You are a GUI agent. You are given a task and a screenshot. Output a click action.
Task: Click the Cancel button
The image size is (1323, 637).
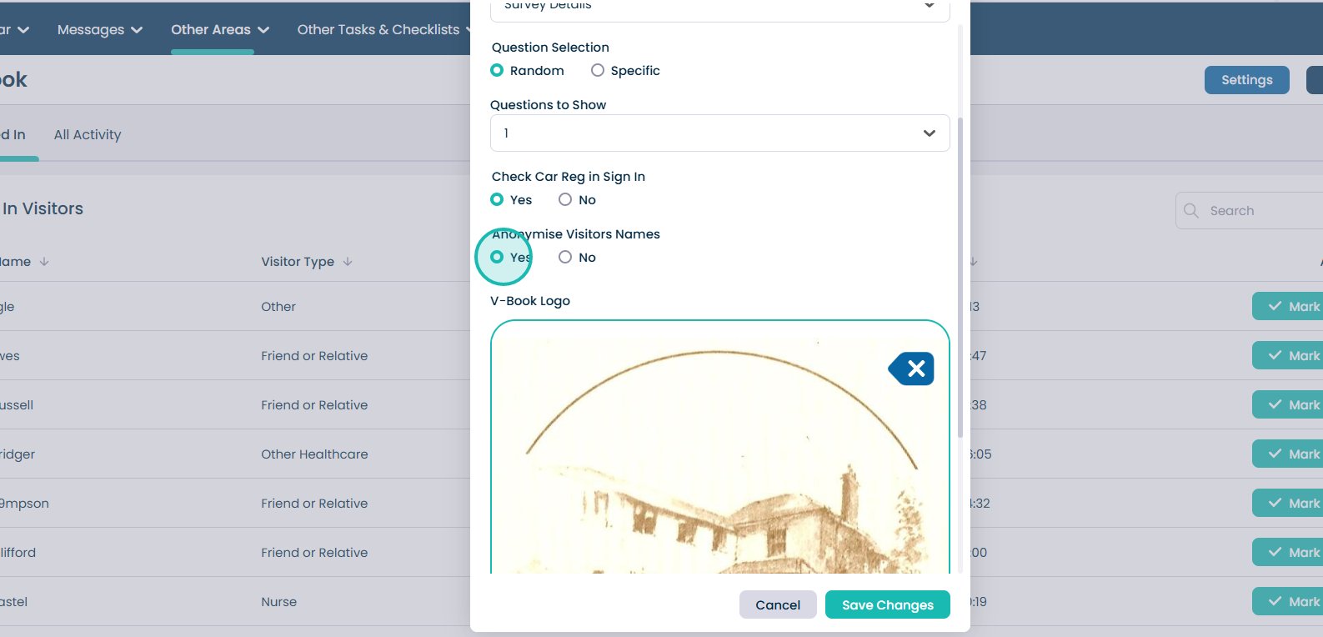point(778,605)
